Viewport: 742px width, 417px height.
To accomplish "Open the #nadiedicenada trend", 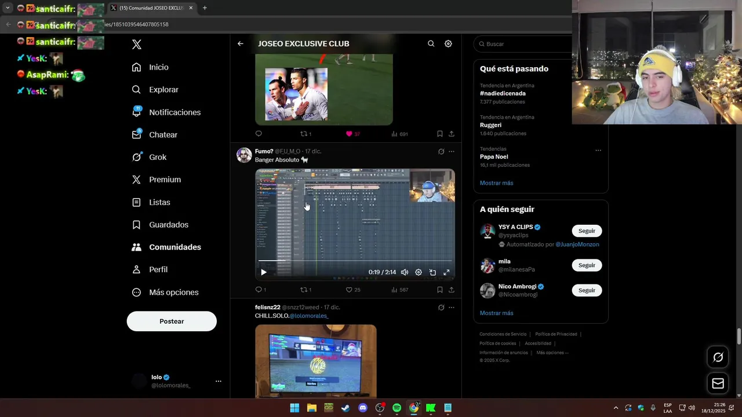I will point(503,93).
